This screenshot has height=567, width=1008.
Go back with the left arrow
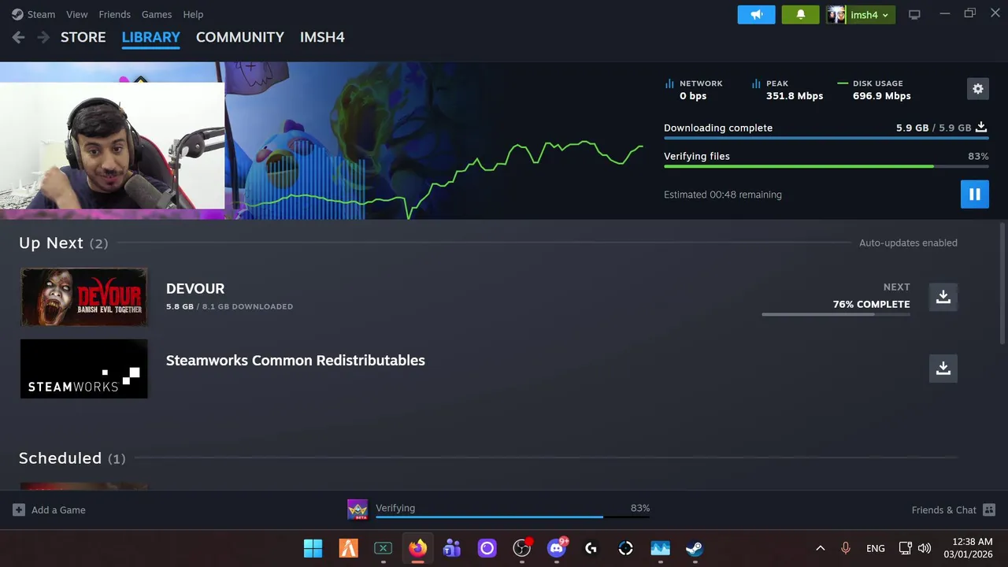coord(19,37)
